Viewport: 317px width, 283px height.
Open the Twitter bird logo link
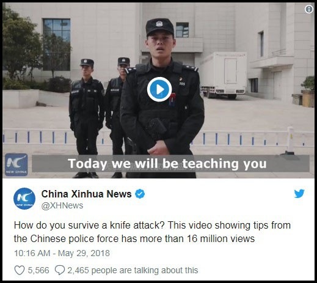point(299,194)
